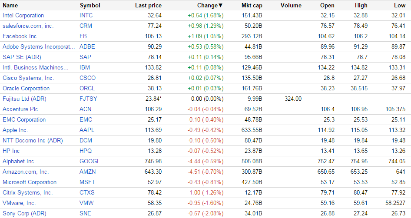Sort by the Symbol column header
Image resolution: width=411 pixels, height=218 pixels.
click(x=90, y=6)
